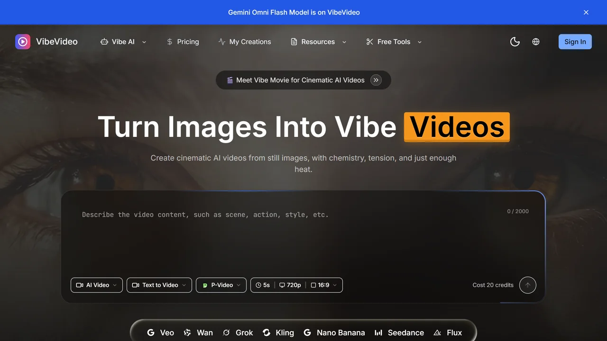The height and width of the screenshot is (341, 607).
Task: Click the document icon beside Resources
Action: point(294,42)
